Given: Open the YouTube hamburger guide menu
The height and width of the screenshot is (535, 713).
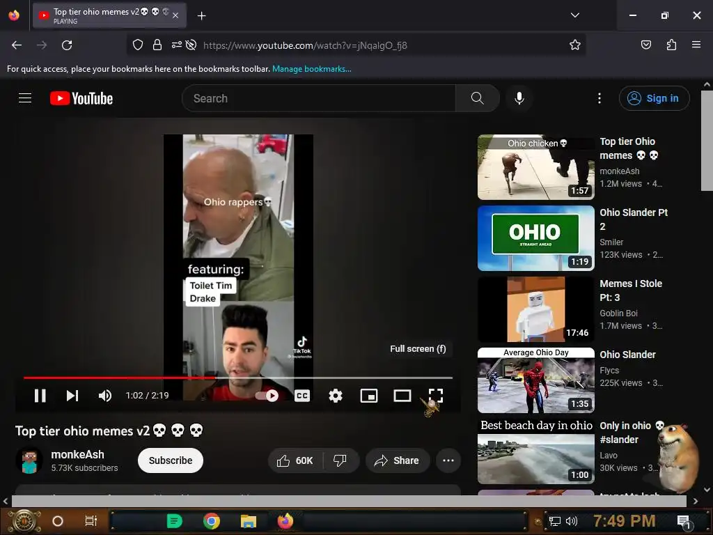Looking at the screenshot, I should (25, 98).
